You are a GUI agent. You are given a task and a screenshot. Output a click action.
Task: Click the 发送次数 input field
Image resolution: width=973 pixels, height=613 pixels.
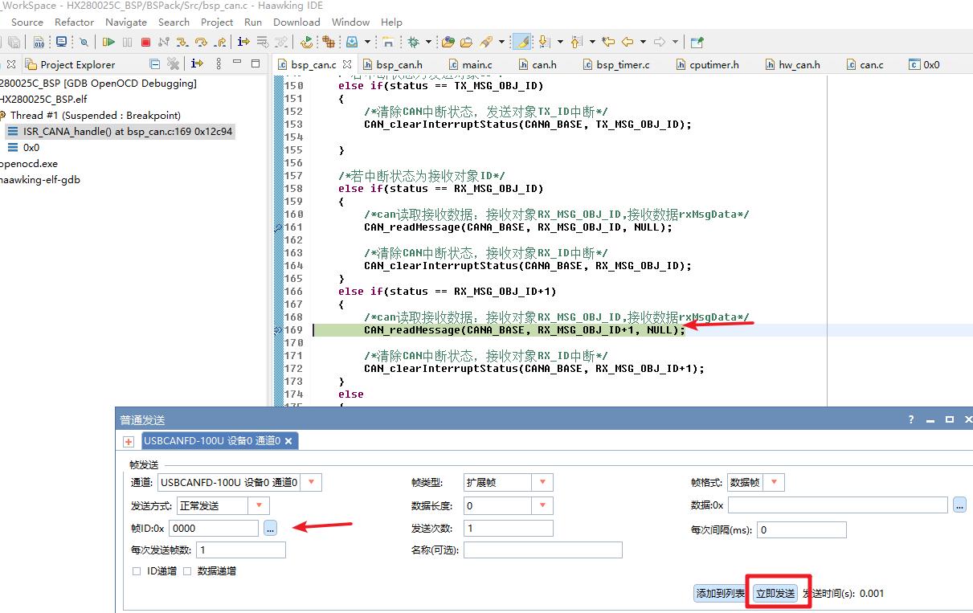point(508,528)
